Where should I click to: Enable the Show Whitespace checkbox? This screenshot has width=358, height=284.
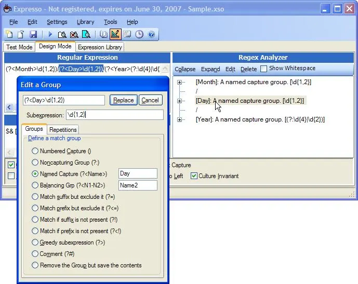[x=264, y=69]
